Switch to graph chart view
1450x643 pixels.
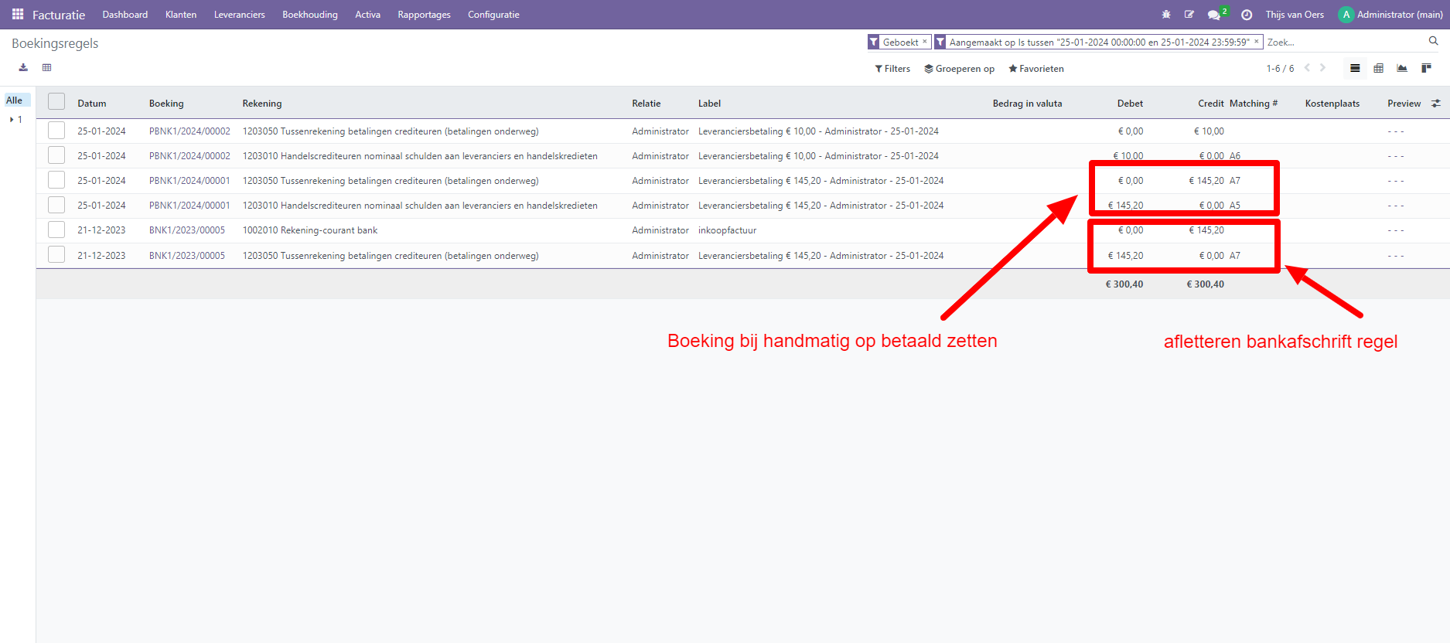[x=1402, y=69]
